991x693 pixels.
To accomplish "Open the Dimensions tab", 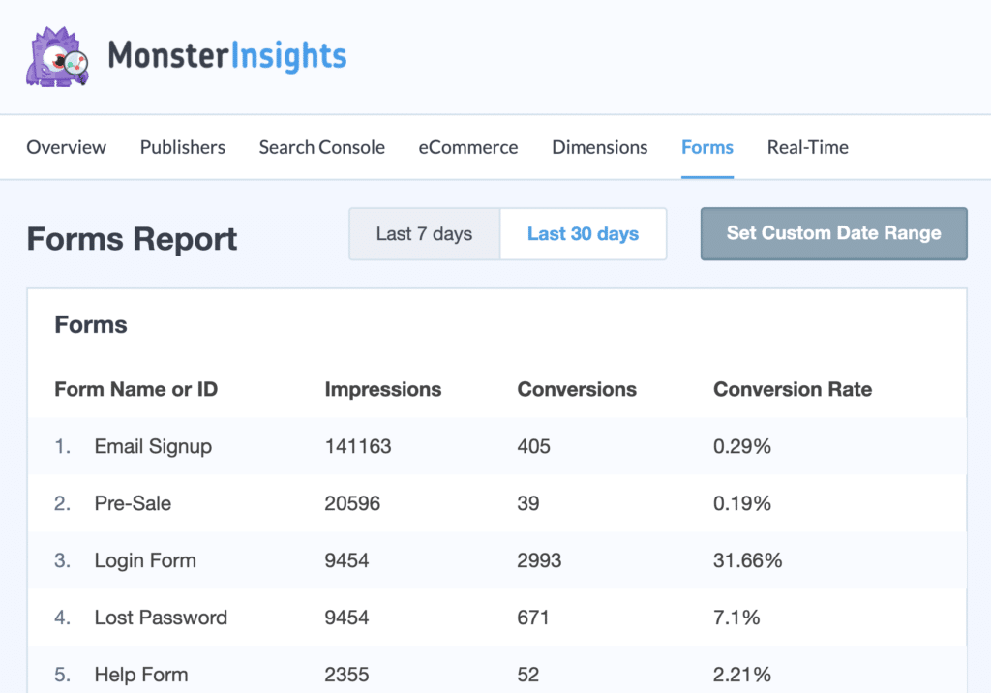I will coord(599,147).
